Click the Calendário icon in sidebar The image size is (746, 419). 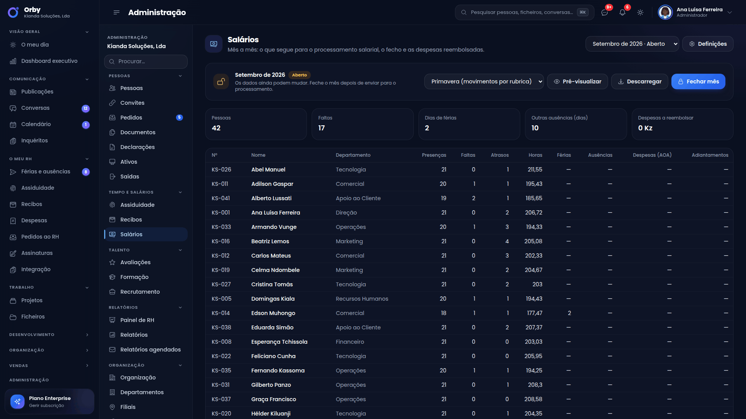click(13, 125)
